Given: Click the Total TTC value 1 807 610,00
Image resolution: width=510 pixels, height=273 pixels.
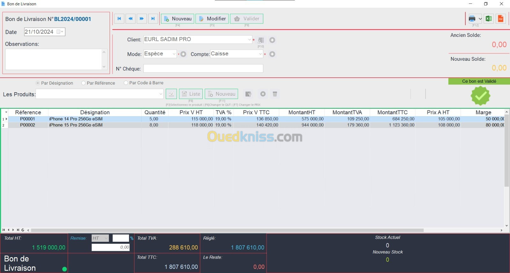Looking at the screenshot, I should tap(181, 267).
